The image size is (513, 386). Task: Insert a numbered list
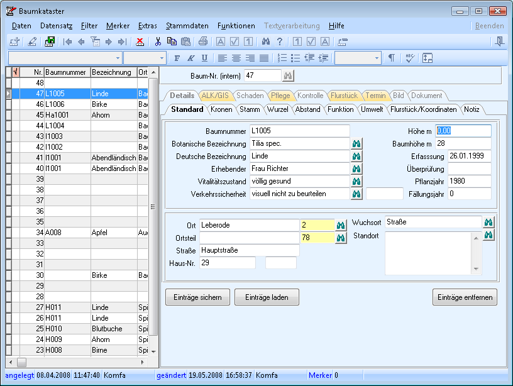tap(282, 58)
